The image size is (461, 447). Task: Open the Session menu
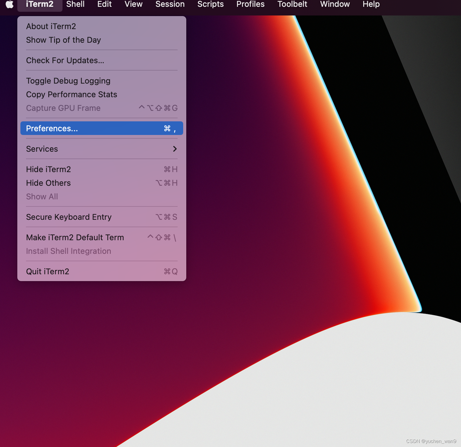coord(170,4)
